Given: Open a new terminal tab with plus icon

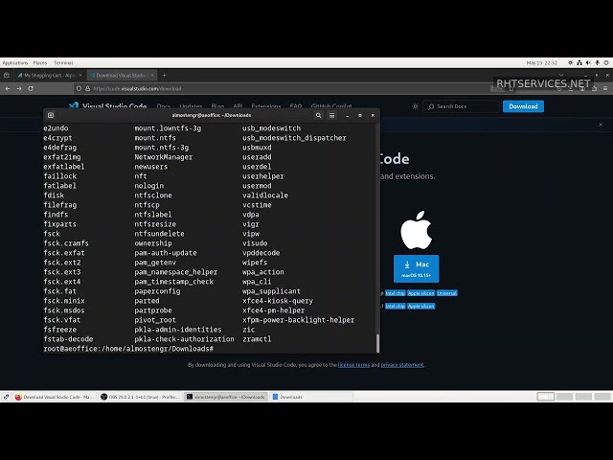Looking at the screenshot, I should (51, 115).
